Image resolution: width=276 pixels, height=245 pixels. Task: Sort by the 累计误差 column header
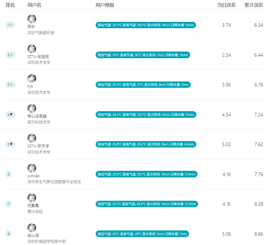[x=254, y=5]
